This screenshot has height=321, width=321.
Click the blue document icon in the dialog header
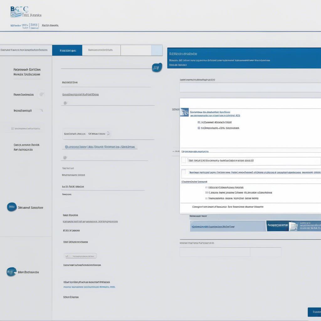point(184,112)
